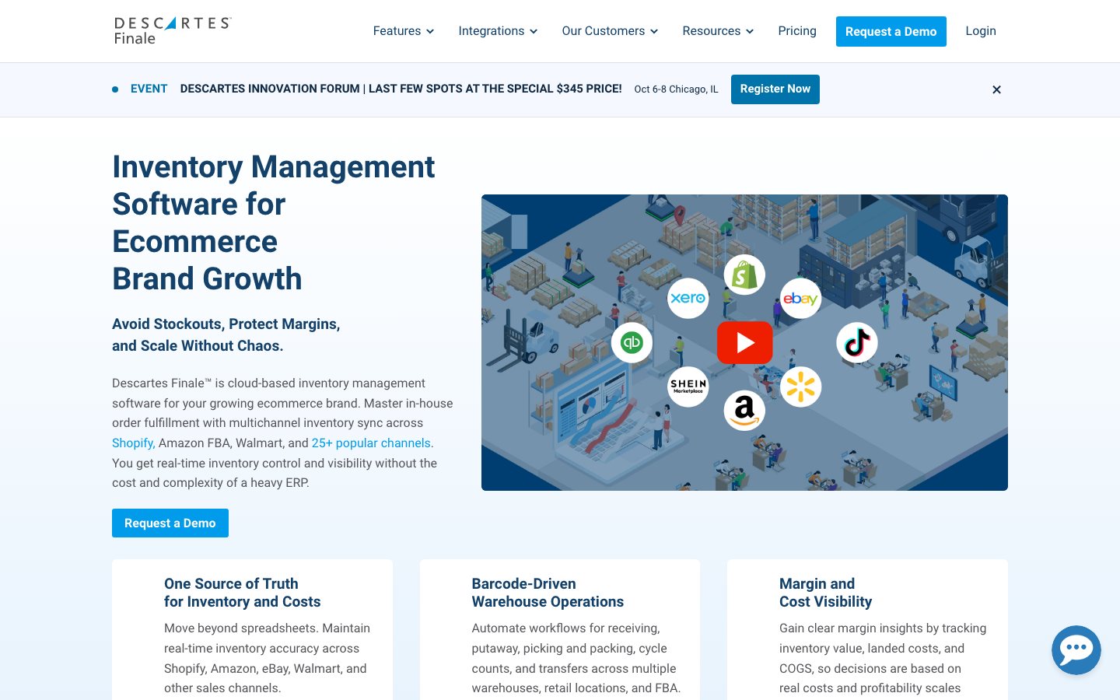Image resolution: width=1120 pixels, height=700 pixels.
Task: Click the "Oct 6-8 Chicago, IL" date text
Action: pyautogui.click(x=677, y=89)
